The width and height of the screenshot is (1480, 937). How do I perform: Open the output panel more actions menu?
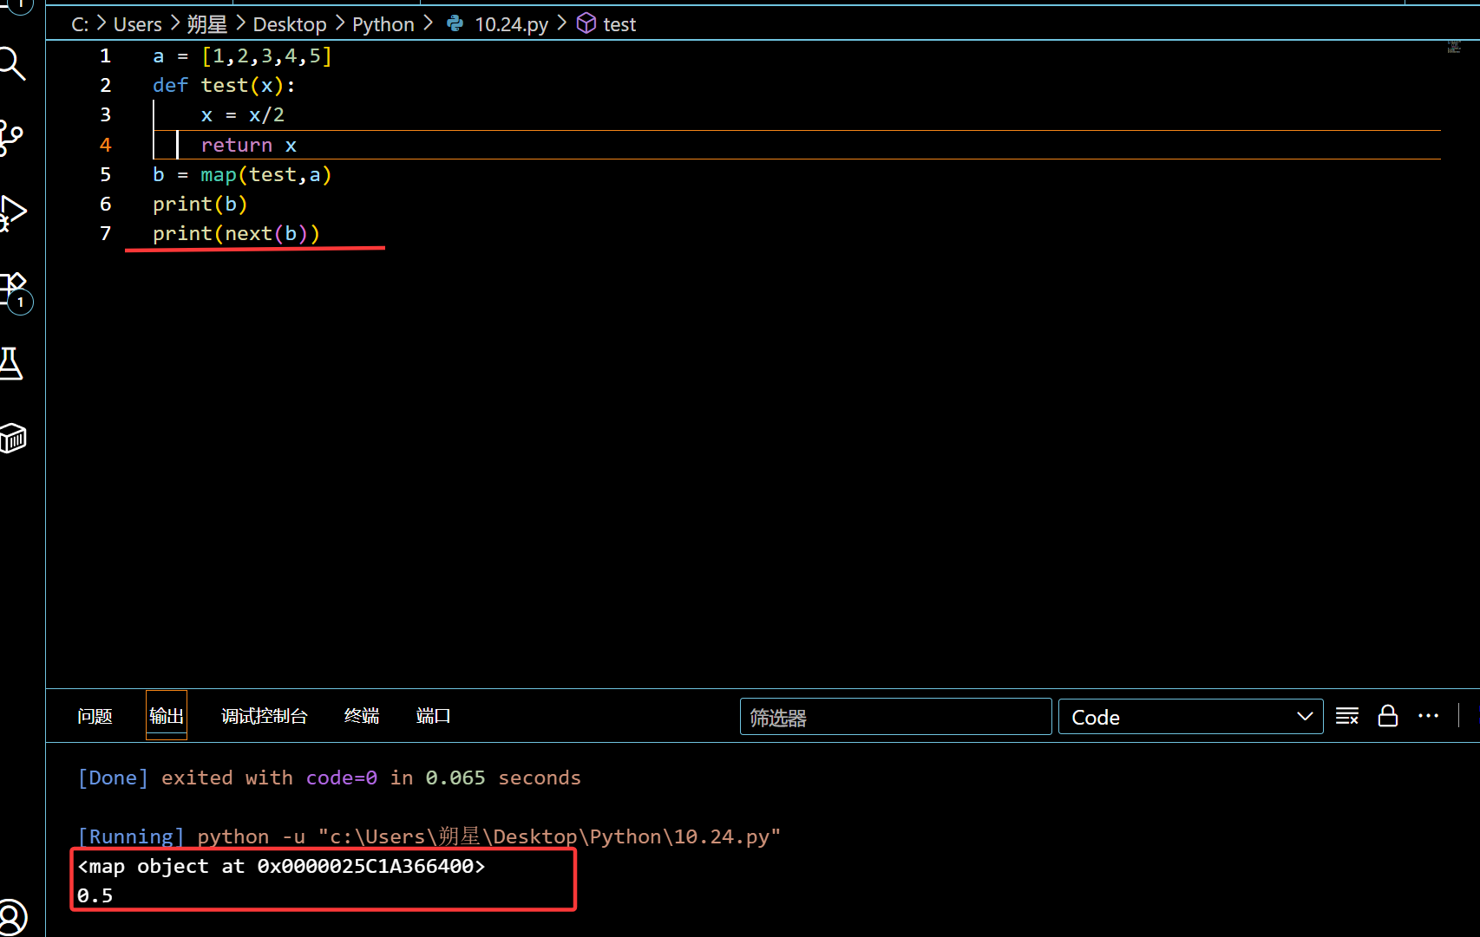[1428, 716]
